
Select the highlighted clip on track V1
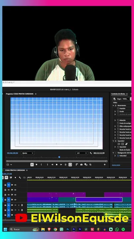(99, 199)
